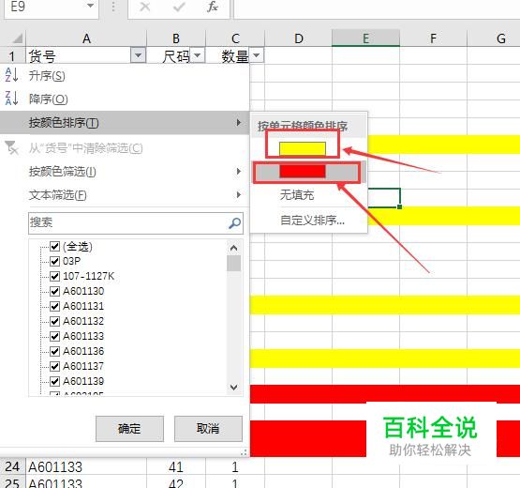Image resolution: width=520 pixels, height=488 pixels.
Task: Select 按颜色筛选(I) menu item
Action: pyautogui.click(x=125, y=172)
